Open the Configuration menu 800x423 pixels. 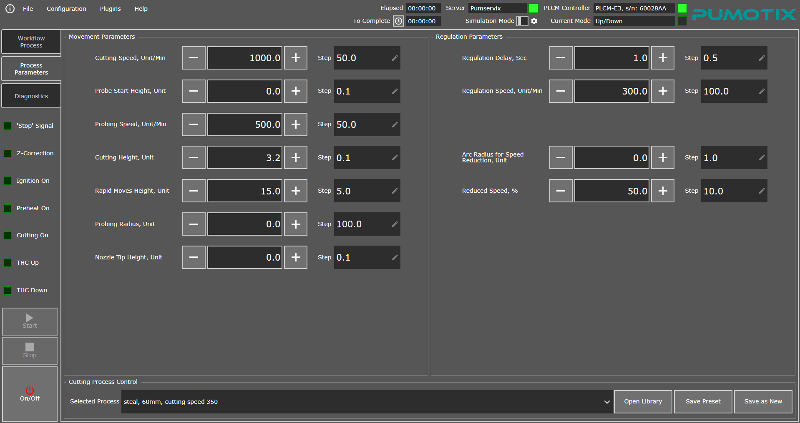[66, 9]
